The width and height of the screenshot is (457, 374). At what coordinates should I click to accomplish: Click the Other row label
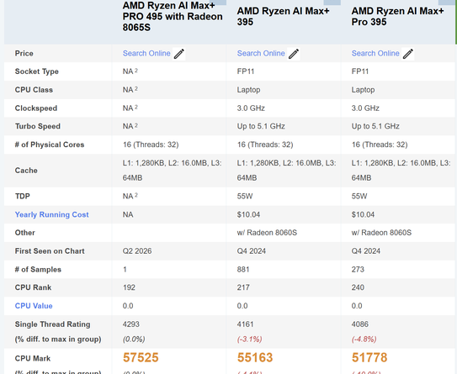(24, 233)
